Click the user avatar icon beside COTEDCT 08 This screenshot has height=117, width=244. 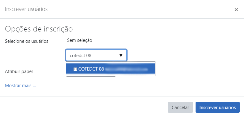tap(75, 69)
